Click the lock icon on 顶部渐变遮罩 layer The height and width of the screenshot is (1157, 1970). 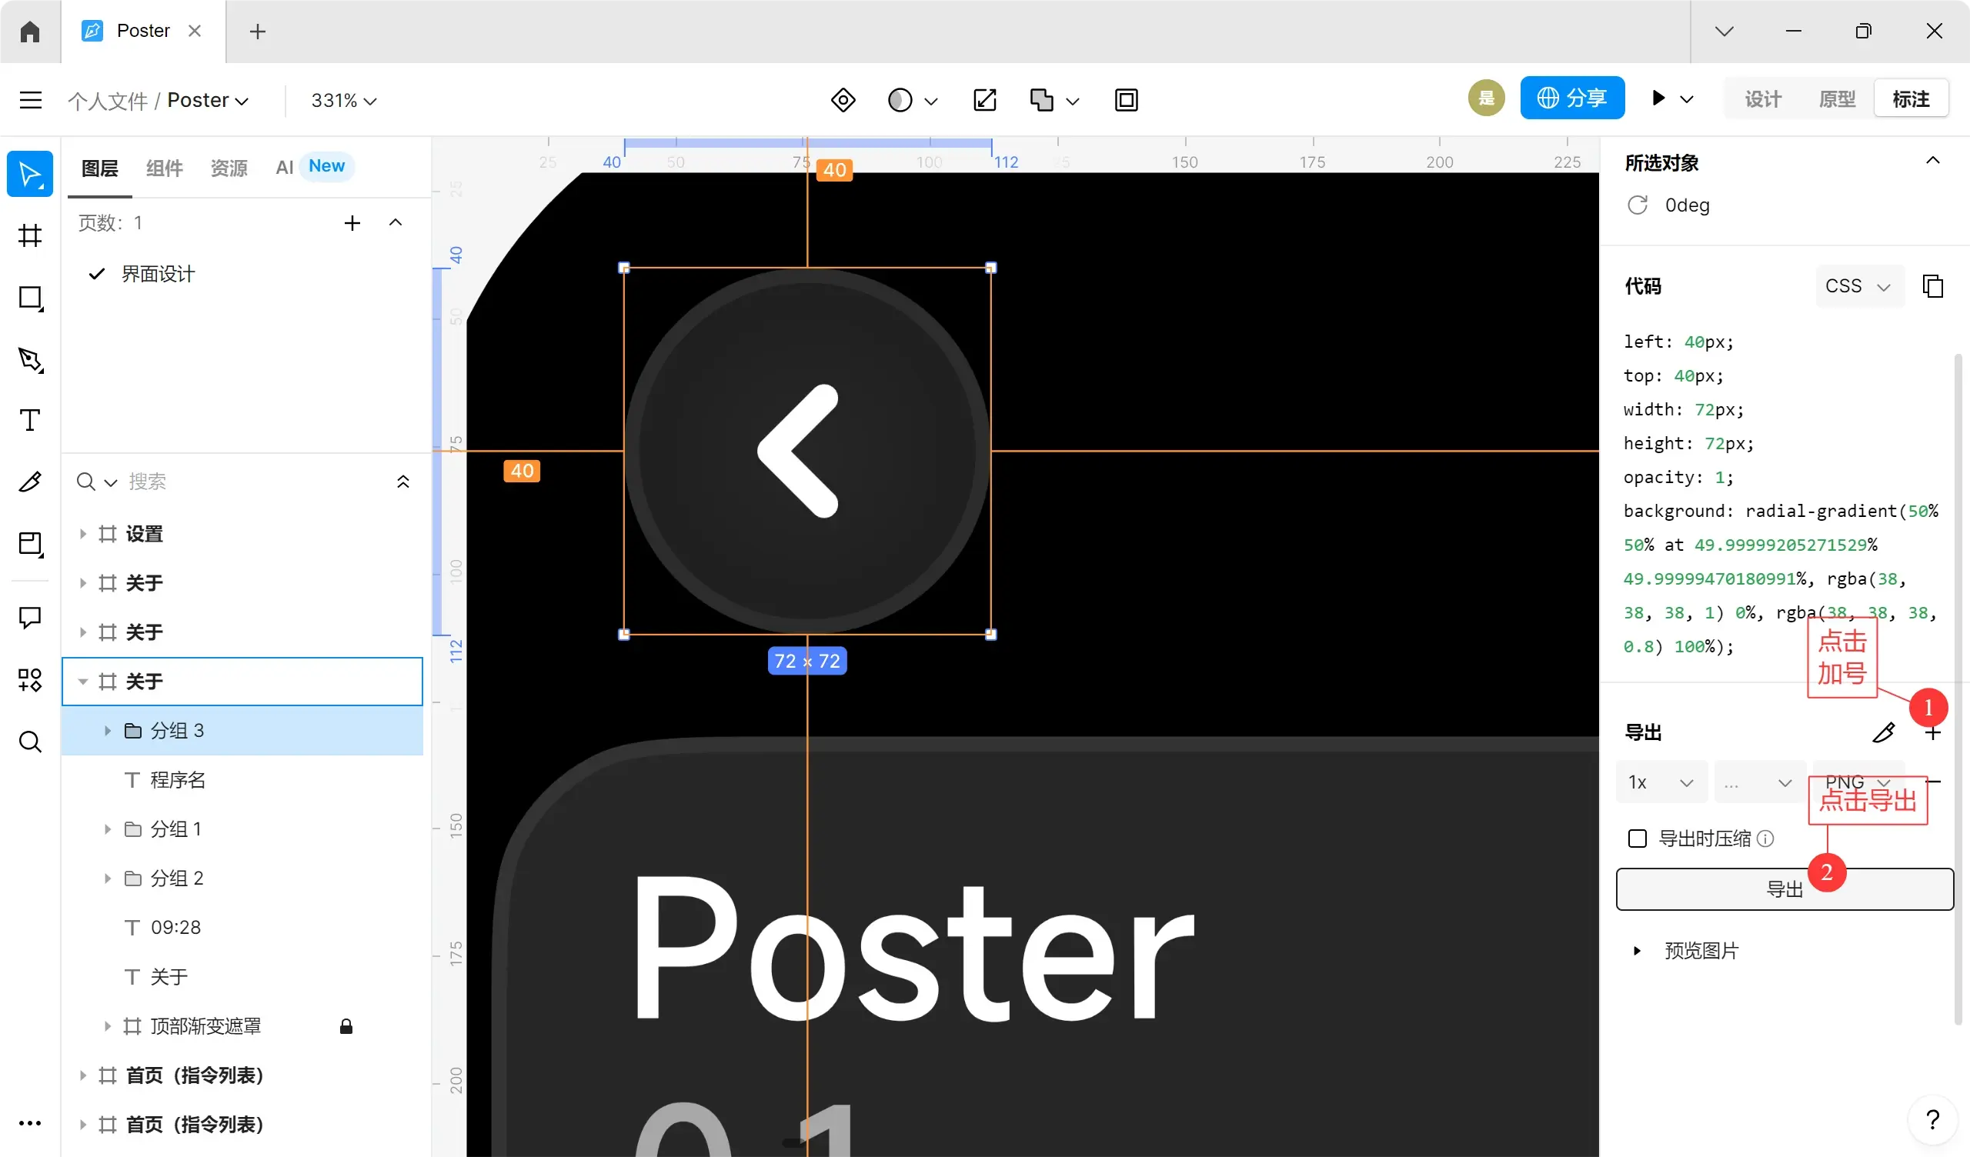[346, 1026]
